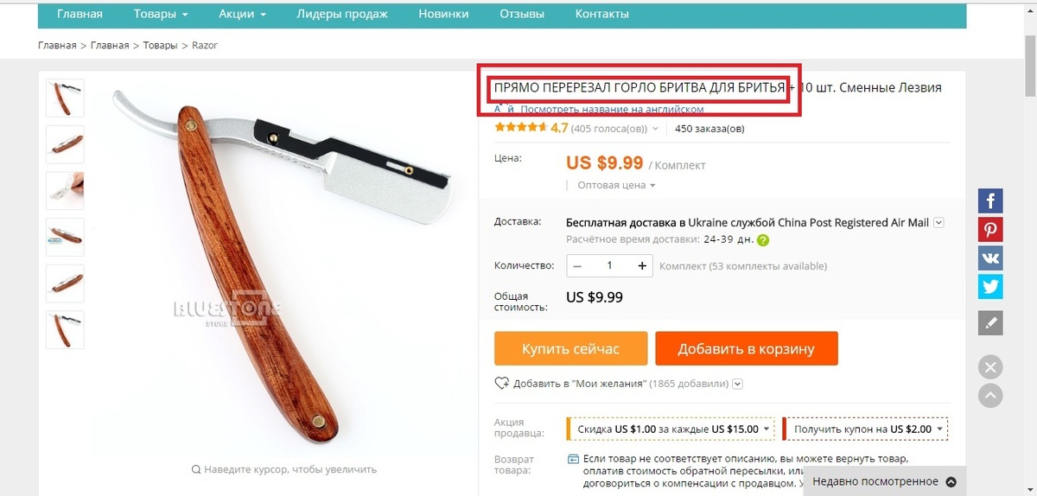Image resolution: width=1037 pixels, height=496 pixels.
Task: Open the Лидеры продаж tab
Action: click(x=342, y=14)
